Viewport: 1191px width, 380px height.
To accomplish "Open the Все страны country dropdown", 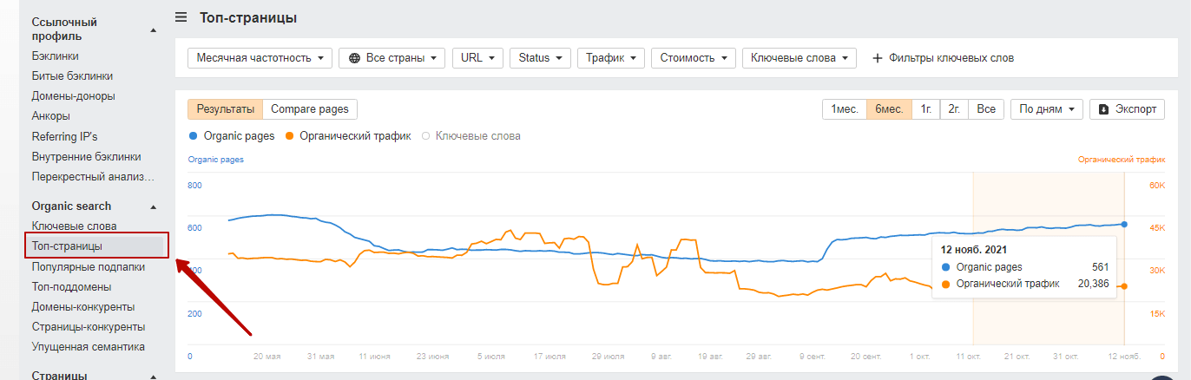I will (392, 58).
